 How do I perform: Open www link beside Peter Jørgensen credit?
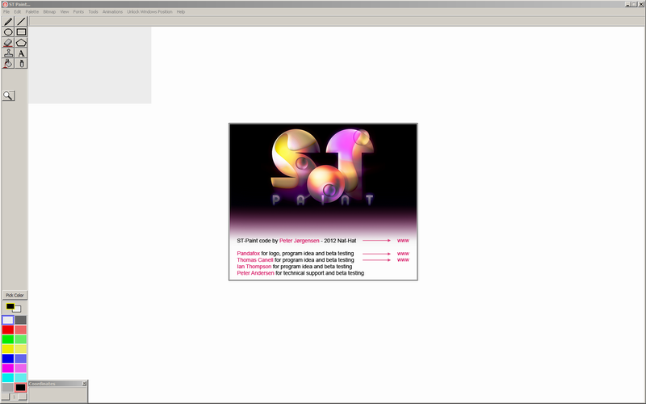pos(403,240)
